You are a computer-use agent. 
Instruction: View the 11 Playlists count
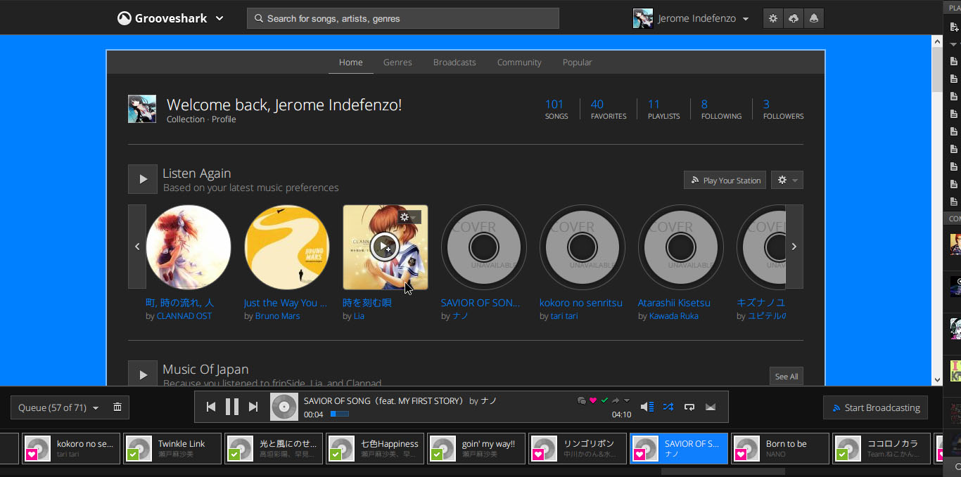click(x=663, y=109)
